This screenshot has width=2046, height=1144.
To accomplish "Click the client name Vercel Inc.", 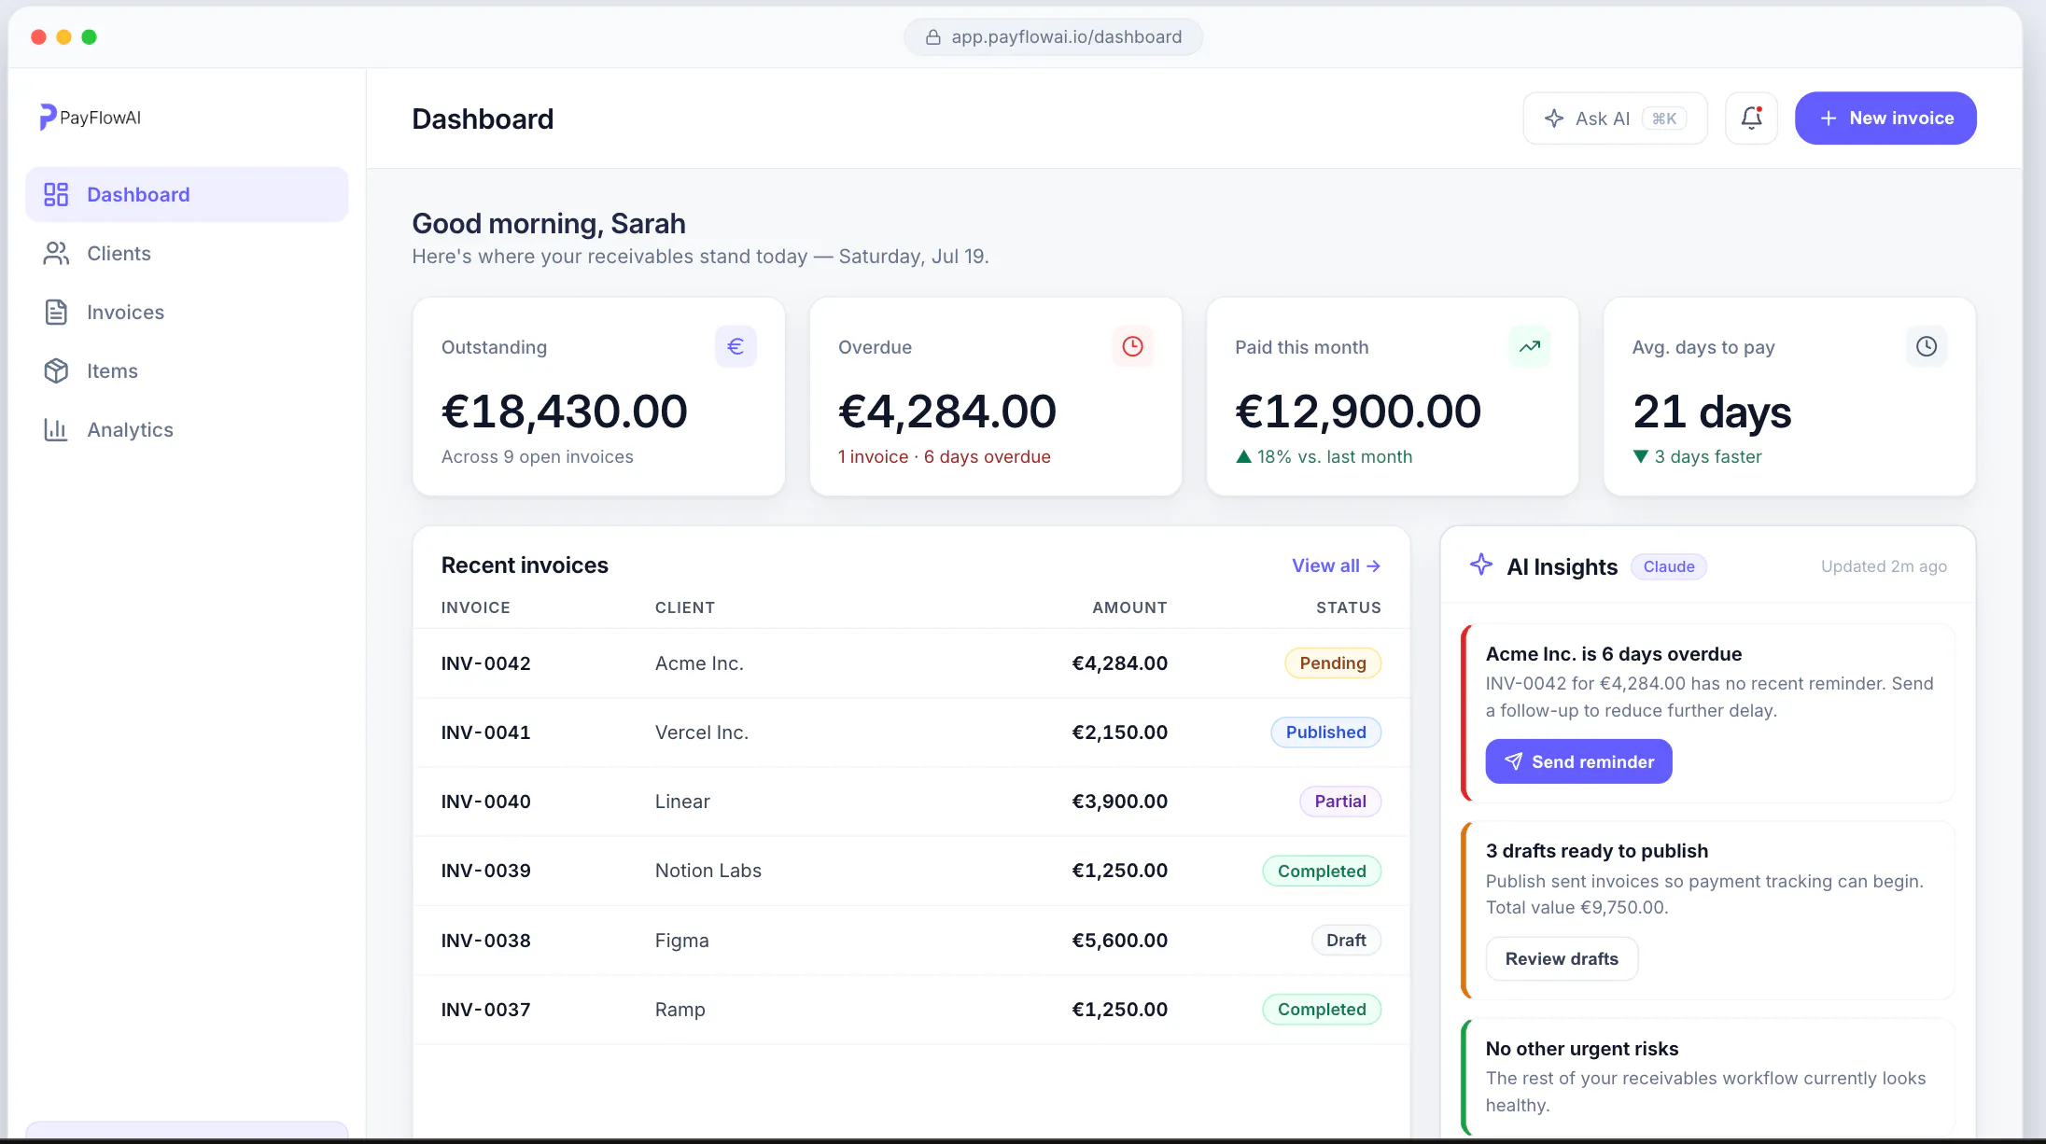I will click(702, 732).
